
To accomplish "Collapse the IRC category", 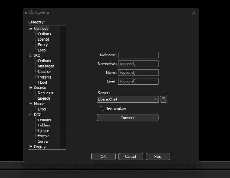I will [x=31, y=55].
